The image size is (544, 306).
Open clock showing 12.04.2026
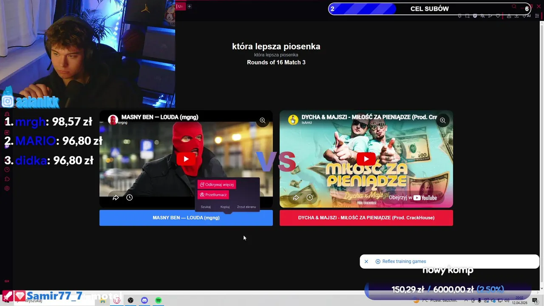pyautogui.click(x=519, y=300)
